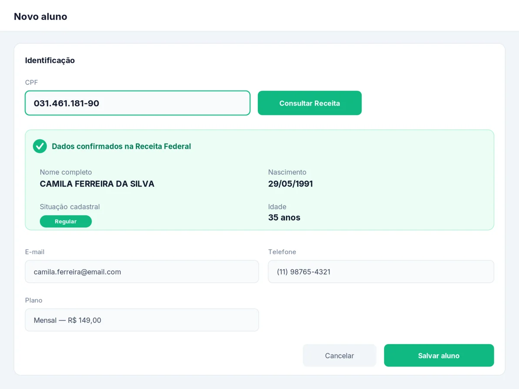Image resolution: width=519 pixels, height=389 pixels.
Task: Click the Consultar Receita button
Action: [310, 103]
